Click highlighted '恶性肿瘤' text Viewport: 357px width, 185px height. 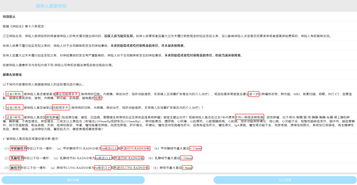coord(52,117)
